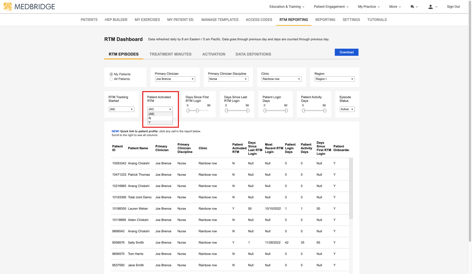Click the Total Joint Demo patient name
The width and height of the screenshot is (472, 274).
[140, 197]
